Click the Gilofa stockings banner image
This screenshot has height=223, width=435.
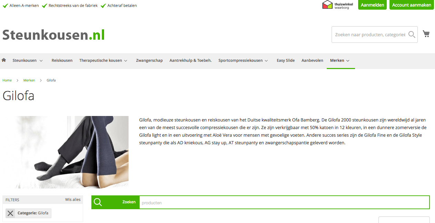point(65,152)
